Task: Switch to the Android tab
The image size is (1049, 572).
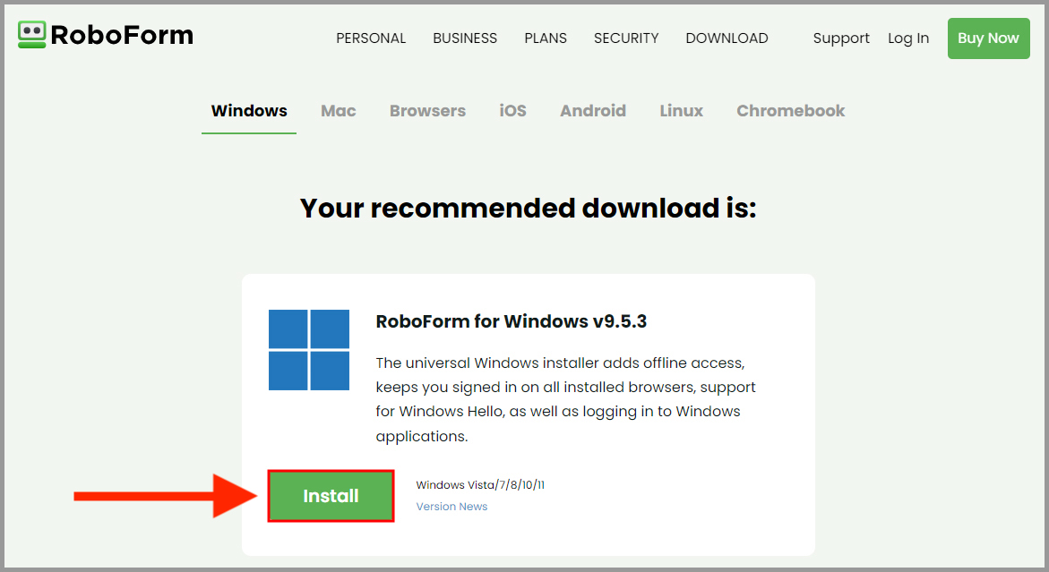Action: [x=593, y=111]
